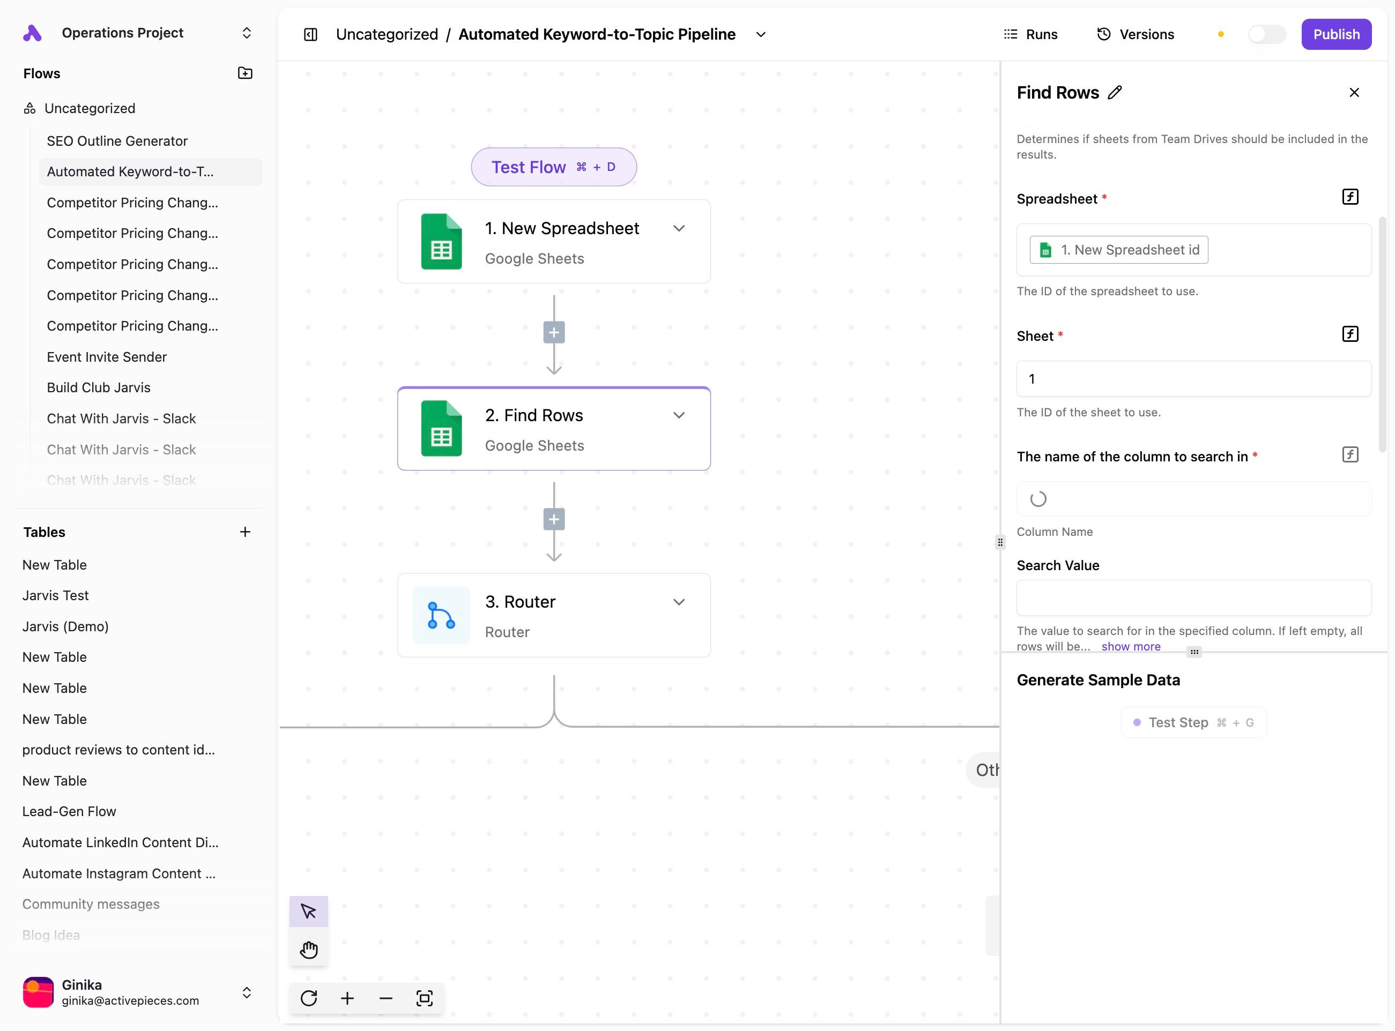Screen dimensions: 1395x1031
Task: Click the Search Value input field
Action: (1193, 598)
